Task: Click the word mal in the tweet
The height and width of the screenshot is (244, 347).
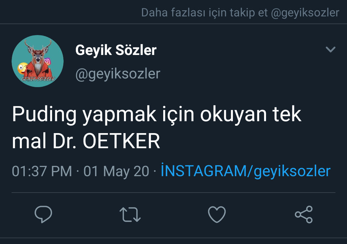Action: point(29,141)
